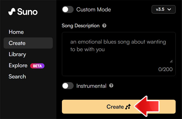Click the yellow Create song button
Viewport: 182px width, 119px height.
tap(119, 107)
